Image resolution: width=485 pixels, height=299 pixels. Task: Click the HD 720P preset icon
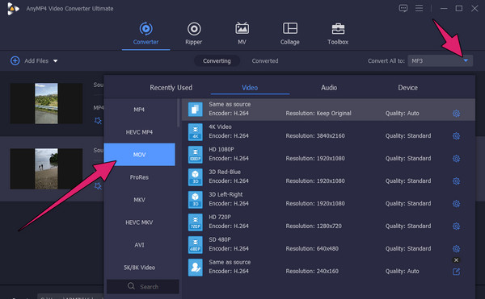click(x=196, y=222)
